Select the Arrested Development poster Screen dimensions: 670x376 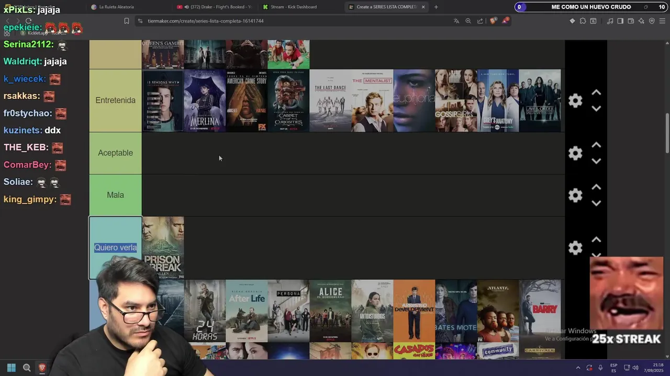click(414, 311)
